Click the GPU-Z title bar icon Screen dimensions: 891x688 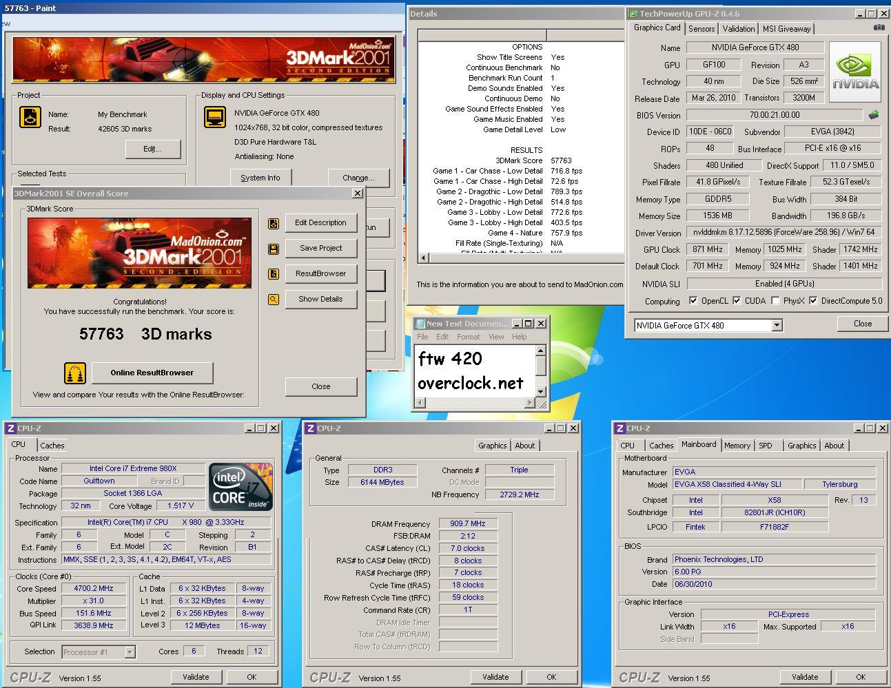tap(633, 13)
